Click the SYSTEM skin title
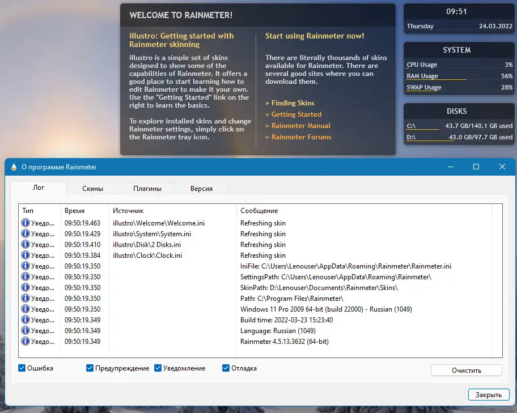 click(457, 50)
